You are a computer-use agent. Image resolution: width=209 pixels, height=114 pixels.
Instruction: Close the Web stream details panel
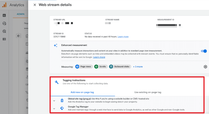click(x=34, y=5)
